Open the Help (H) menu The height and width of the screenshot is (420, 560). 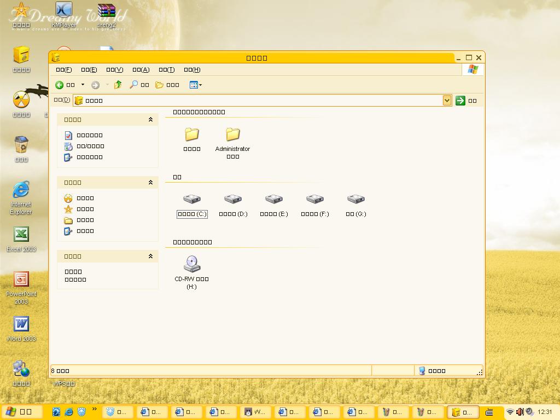click(x=192, y=69)
